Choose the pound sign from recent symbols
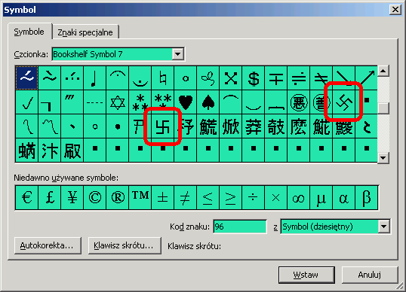The image size is (406, 292). point(50,197)
